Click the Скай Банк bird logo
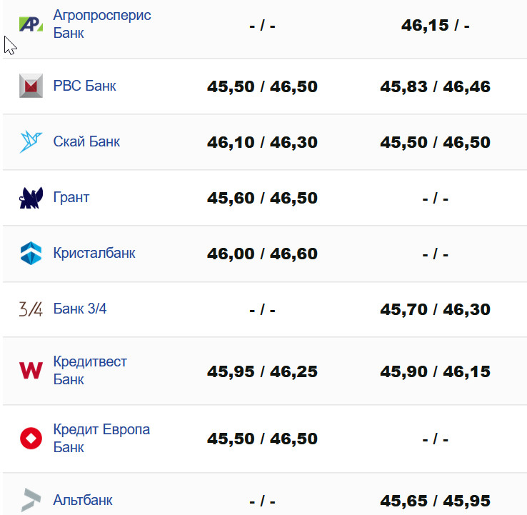 31,141
